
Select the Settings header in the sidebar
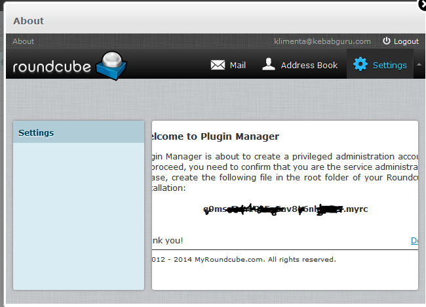[x=79, y=133]
